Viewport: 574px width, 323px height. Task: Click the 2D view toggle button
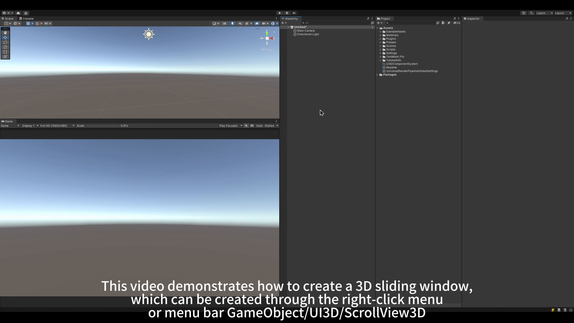click(224, 23)
